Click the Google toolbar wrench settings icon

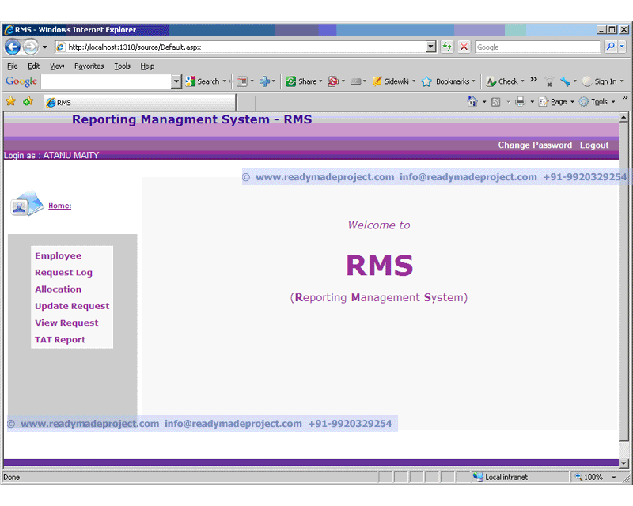[x=565, y=81]
